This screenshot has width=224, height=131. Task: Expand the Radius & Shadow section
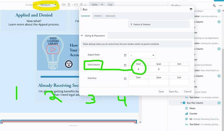coord(159,24)
